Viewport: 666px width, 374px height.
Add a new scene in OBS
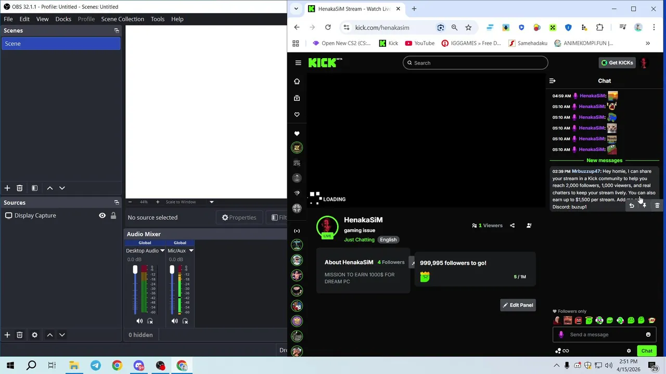(7, 188)
